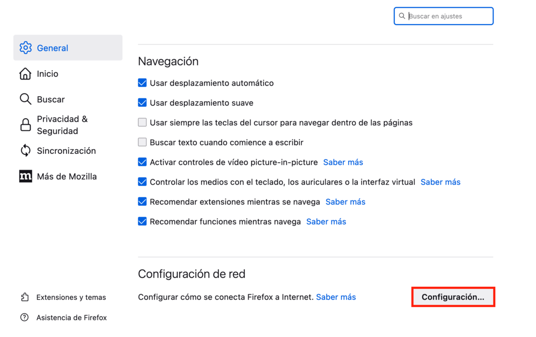536x337 pixels.
Task: Enable Buscar texto cuando comience a escribir
Action: point(142,142)
